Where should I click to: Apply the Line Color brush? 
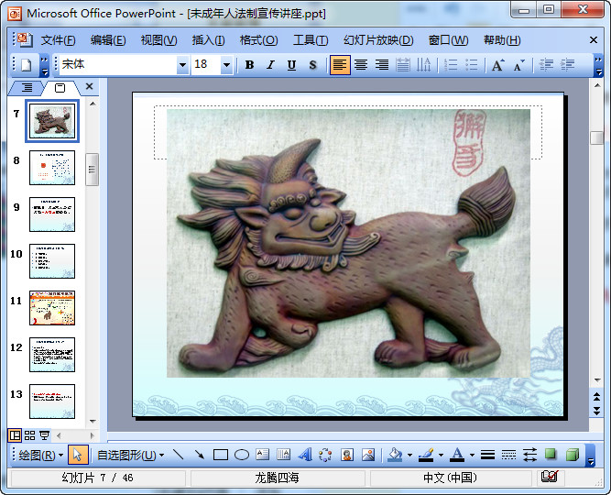click(426, 455)
